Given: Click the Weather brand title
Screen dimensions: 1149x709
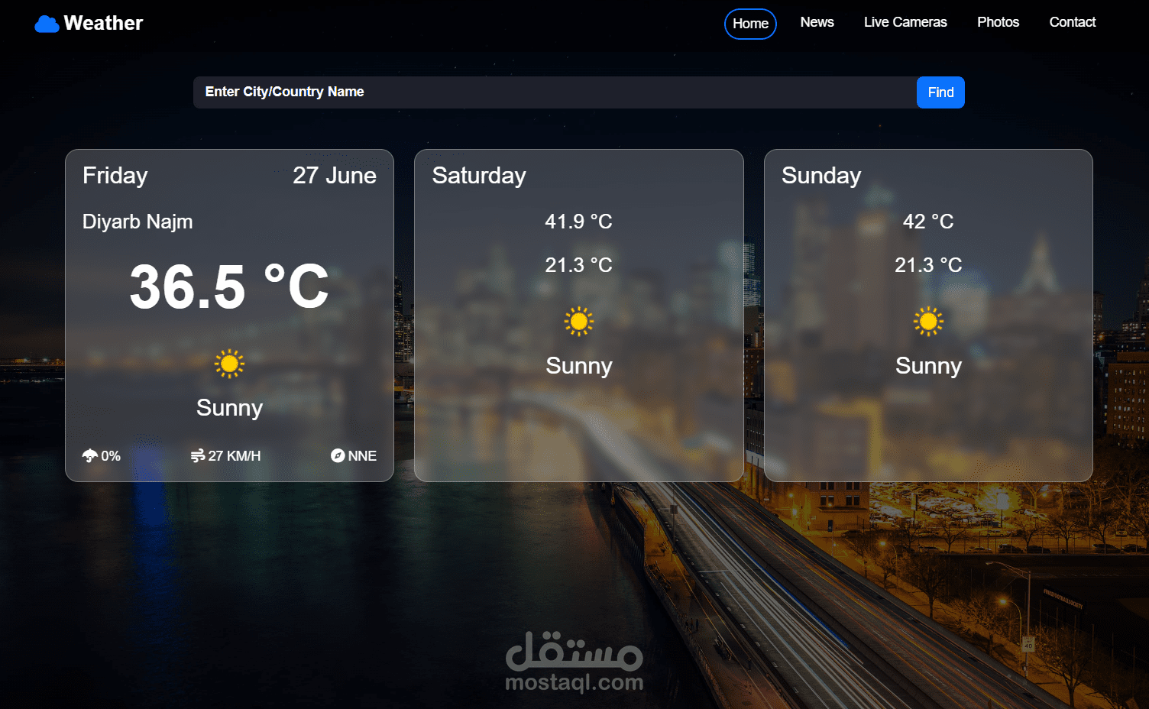Looking at the screenshot, I should [x=103, y=23].
